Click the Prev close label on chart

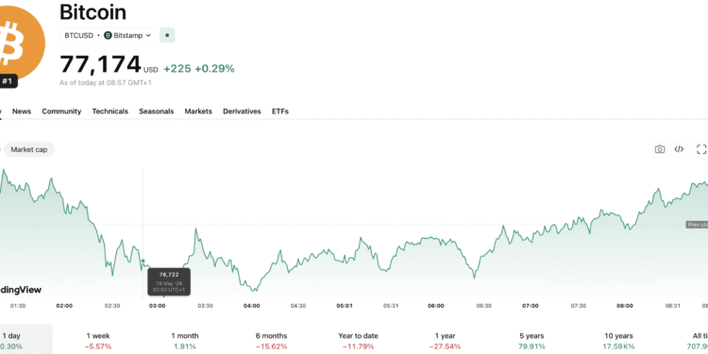[x=697, y=225]
